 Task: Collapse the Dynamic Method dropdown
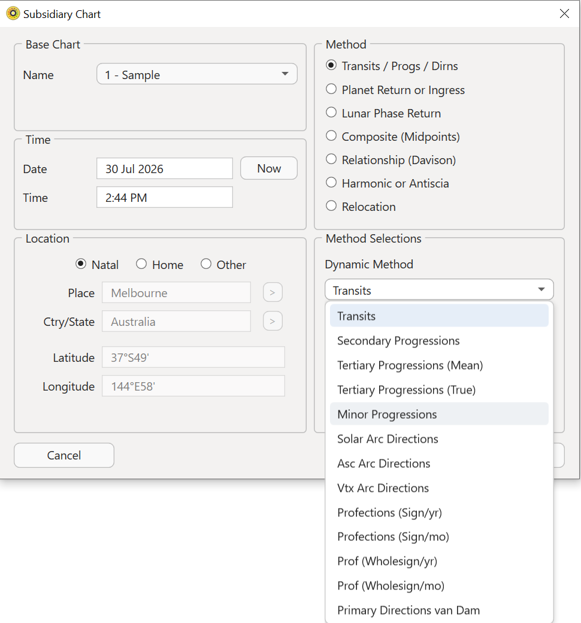pyautogui.click(x=439, y=290)
